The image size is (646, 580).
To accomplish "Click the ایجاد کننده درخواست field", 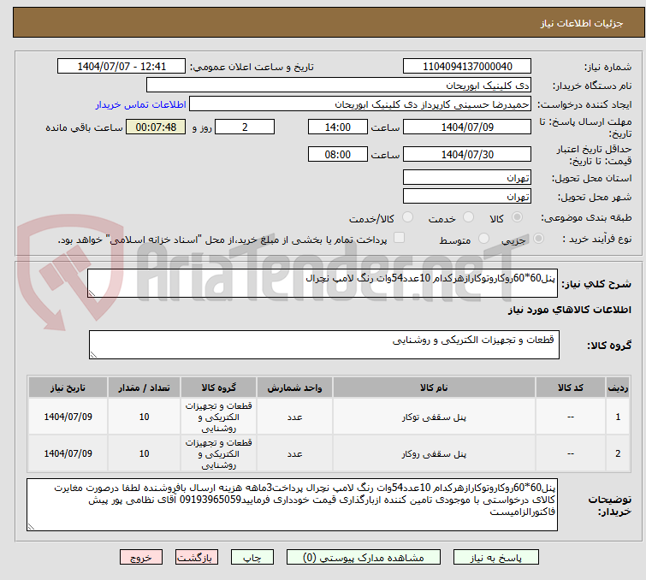I will [x=359, y=104].
